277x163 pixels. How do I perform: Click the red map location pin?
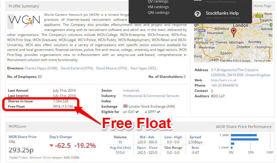[x=234, y=32]
